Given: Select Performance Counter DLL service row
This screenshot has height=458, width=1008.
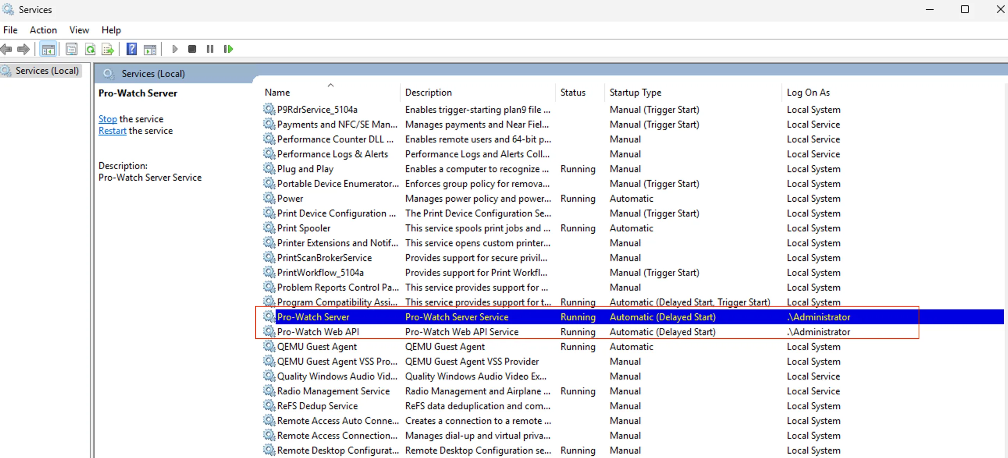Looking at the screenshot, I should tap(632, 139).
